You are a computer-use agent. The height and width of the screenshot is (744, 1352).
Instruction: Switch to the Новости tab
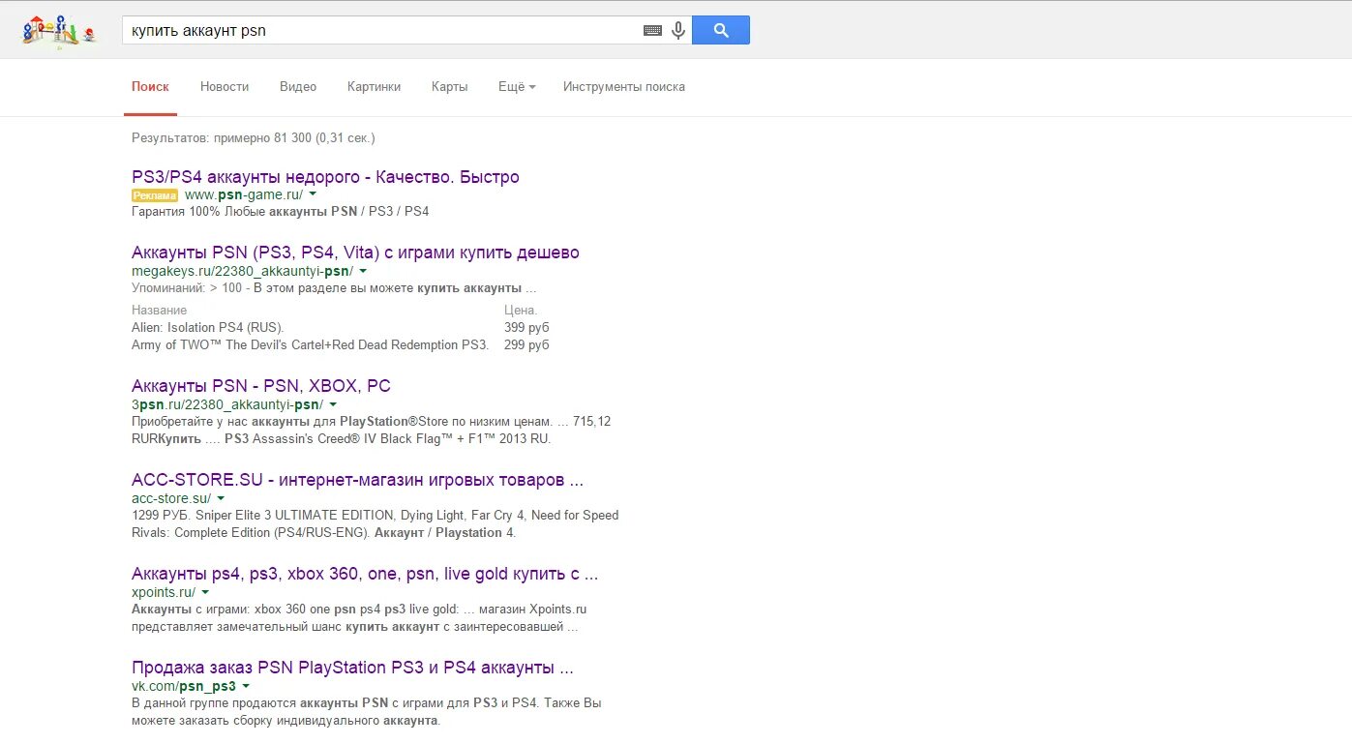pos(225,86)
